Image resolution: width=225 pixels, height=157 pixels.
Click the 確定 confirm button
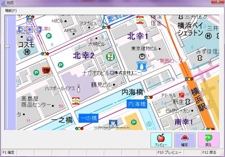pyautogui.click(x=185, y=140)
